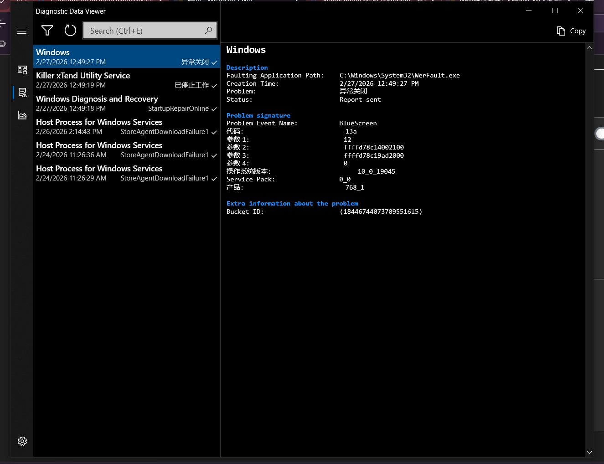Click the 13a code value
Screen dimensions: 604x464
[351, 131]
